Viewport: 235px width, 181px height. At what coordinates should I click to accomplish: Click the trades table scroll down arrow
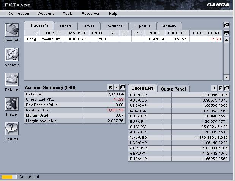pos(226,78)
